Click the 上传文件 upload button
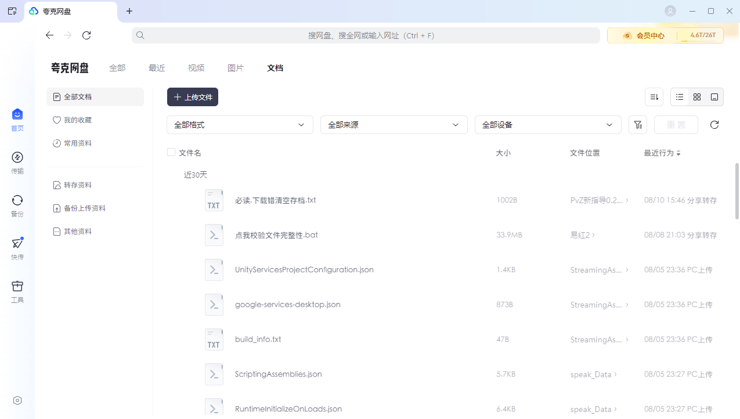This screenshot has height=419, width=740. [x=192, y=97]
